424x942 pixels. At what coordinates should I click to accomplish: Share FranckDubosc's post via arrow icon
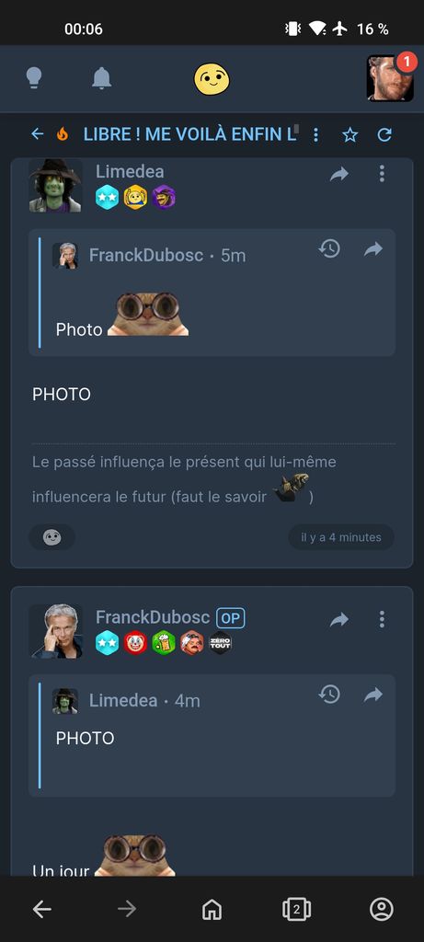339,620
